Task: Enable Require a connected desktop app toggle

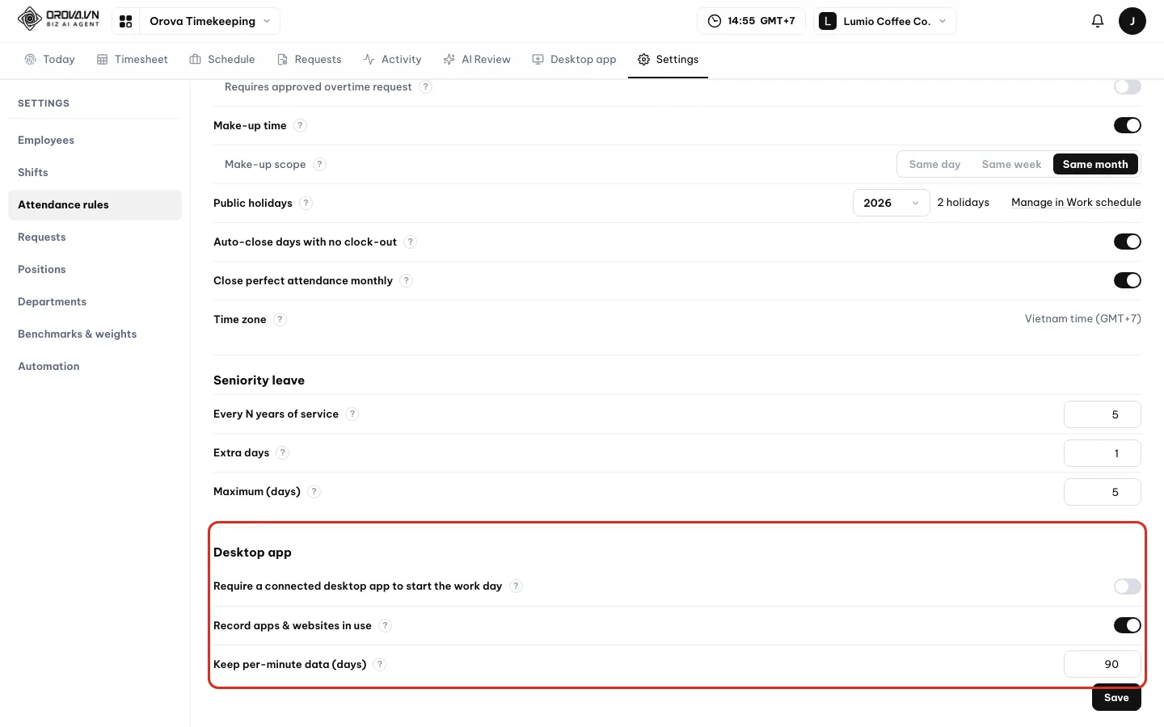Action: 1127,586
